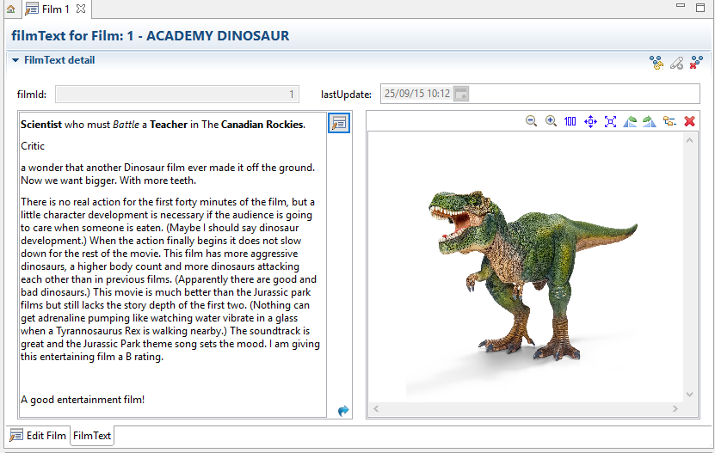This screenshot has width=715, height=453.
Task: Zoom in on the dinosaur image
Action: (552, 122)
